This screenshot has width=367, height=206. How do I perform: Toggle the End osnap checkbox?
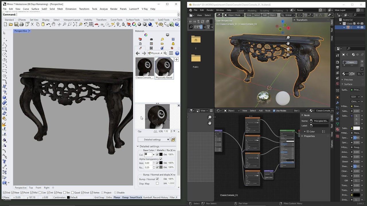click(x=4, y=193)
